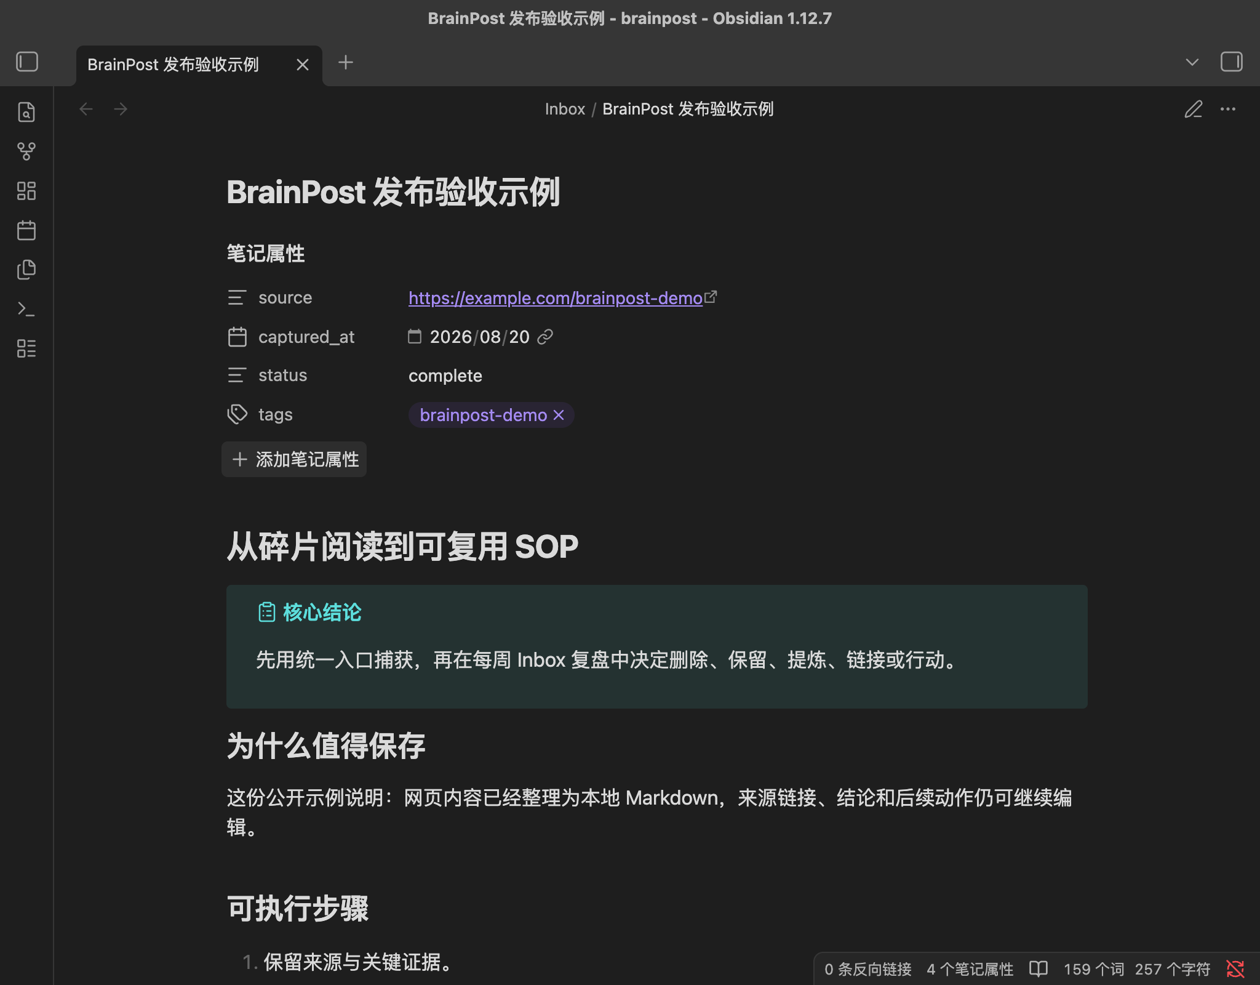Navigate back with the left arrow

pyautogui.click(x=86, y=110)
